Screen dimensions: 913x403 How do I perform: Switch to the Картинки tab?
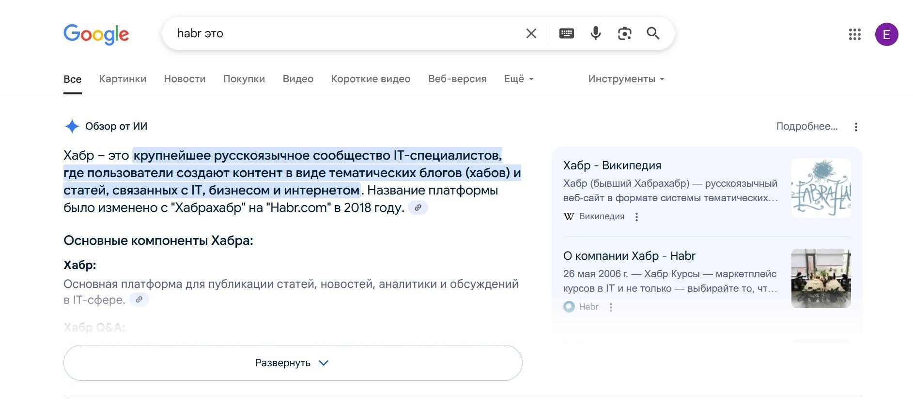click(x=123, y=79)
